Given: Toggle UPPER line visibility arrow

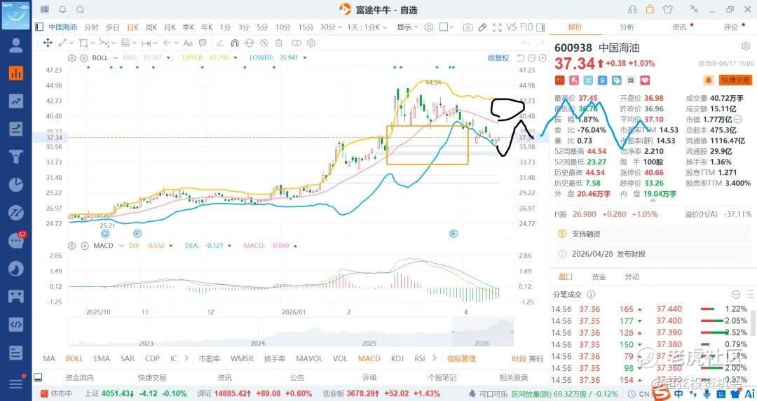Looking at the screenshot, I should (x=236, y=58).
